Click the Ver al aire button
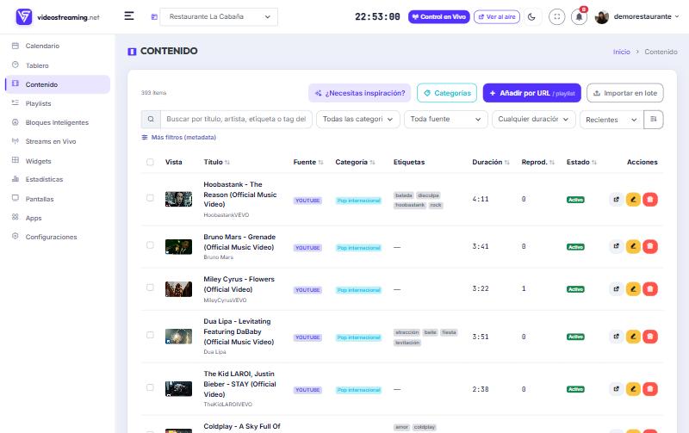Viewport: 689px width, 433px height. [497, 16]
